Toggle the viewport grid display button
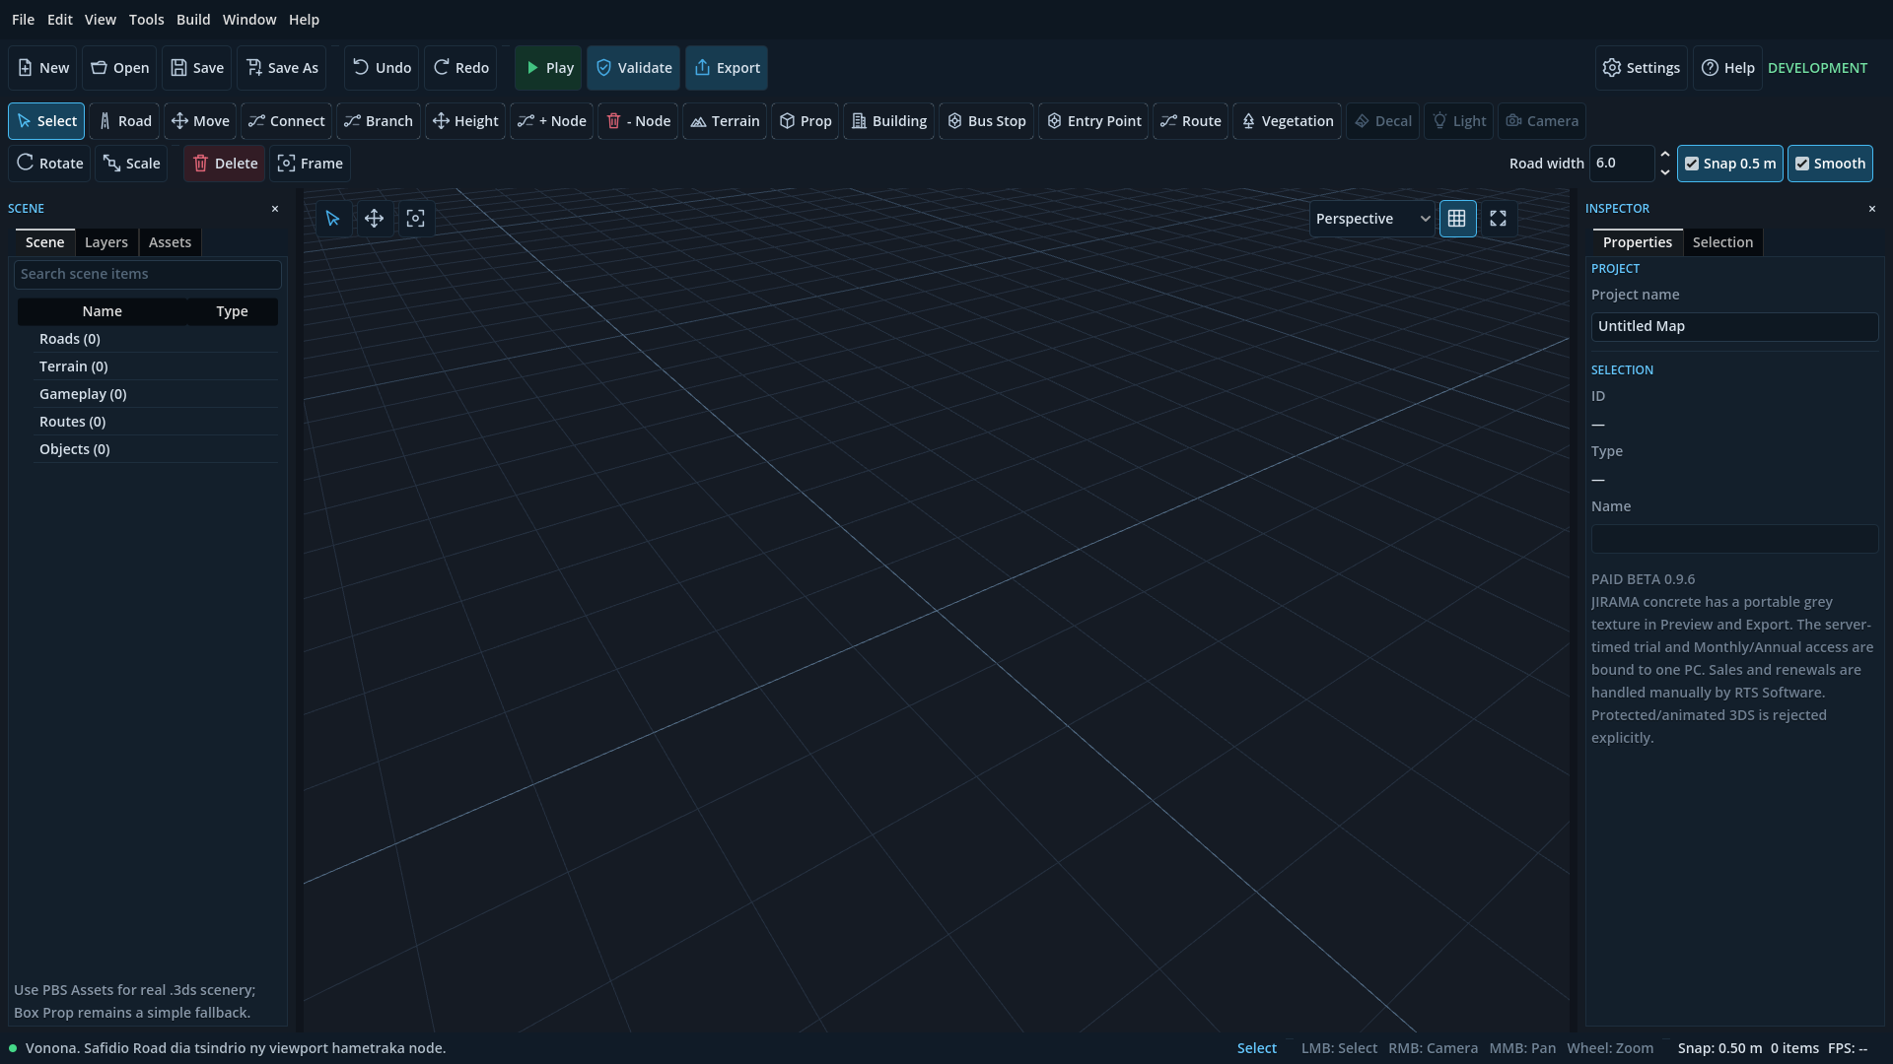The image size is (1893, 1064). (x=1457, y=219)
